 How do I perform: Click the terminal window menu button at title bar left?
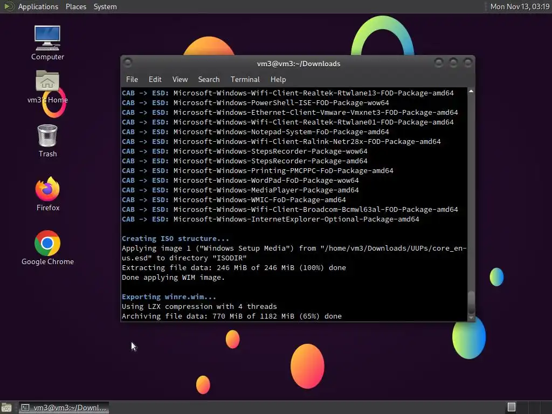tap(128, 63)
